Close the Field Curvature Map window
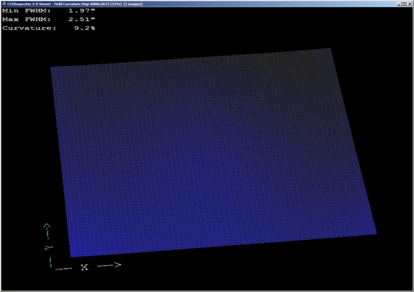The width and height of the screenshot is (414, 292). [409, 4]
